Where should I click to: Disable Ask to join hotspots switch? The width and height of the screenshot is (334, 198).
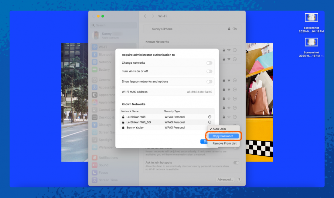tap(236, 163)
